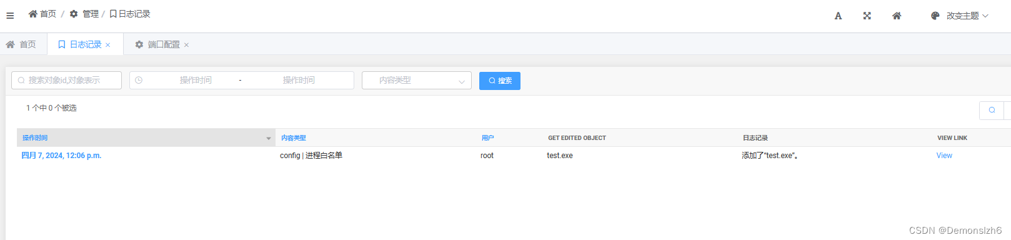Viewport: 1011px width, 240px height.
Task: Click the sort arrow in 操作时间 header
Action: pos(269,139)
